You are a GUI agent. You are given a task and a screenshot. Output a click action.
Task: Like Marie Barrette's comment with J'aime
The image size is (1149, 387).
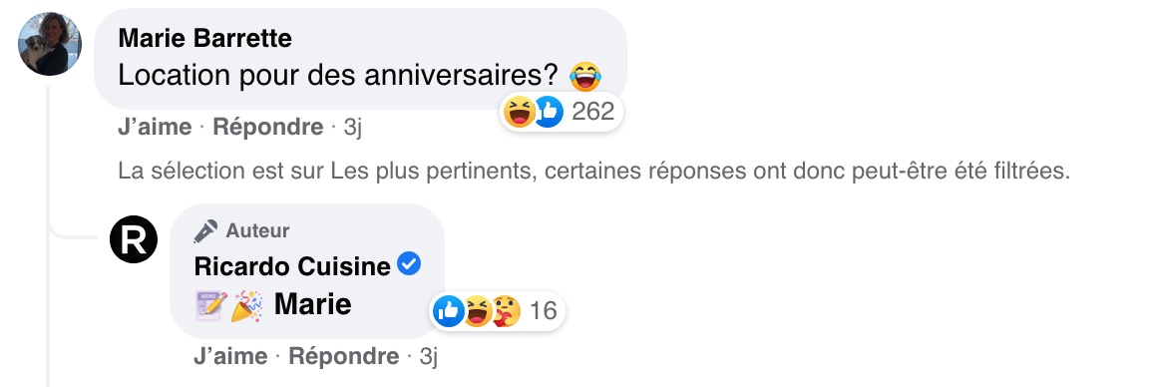(x=155, y=128)
